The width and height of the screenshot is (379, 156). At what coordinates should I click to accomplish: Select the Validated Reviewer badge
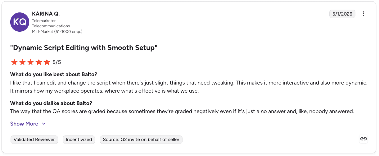pos(34,140)
